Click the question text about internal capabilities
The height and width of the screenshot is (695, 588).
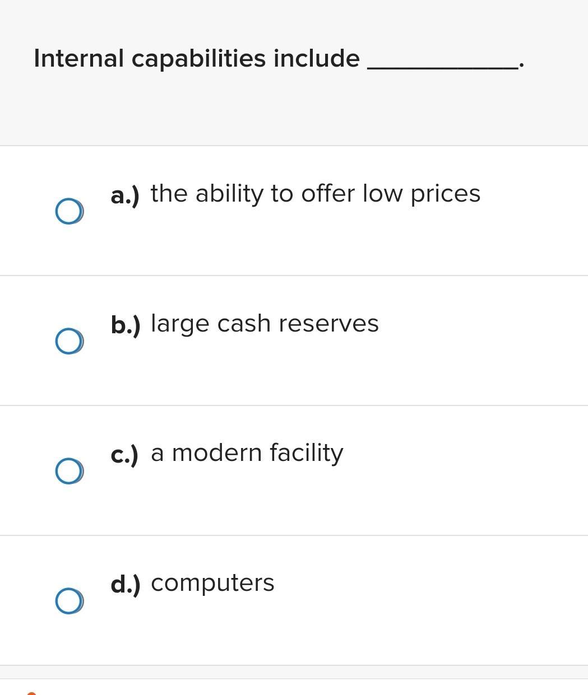click(x=196, y=58)
